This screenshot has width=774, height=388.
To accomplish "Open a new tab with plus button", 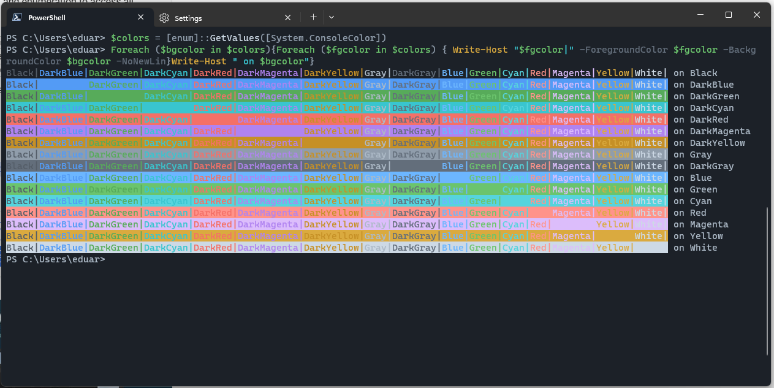I will tap(313, 17).
